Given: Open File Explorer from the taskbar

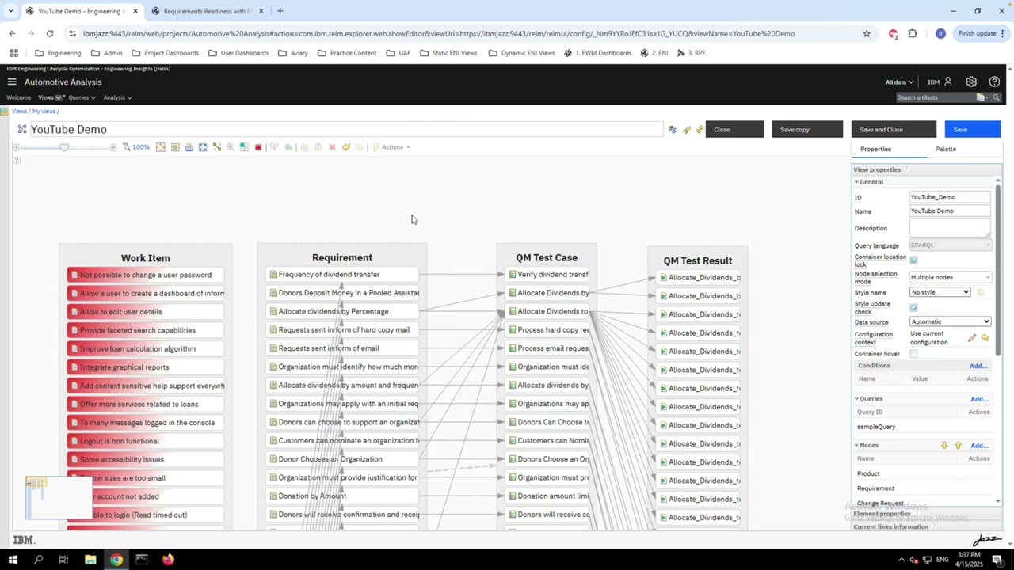Looking at the screenshot, I should (x=90, y=560).
